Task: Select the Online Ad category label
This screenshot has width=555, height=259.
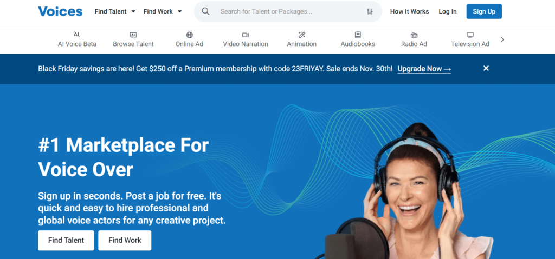Action: 189,44
